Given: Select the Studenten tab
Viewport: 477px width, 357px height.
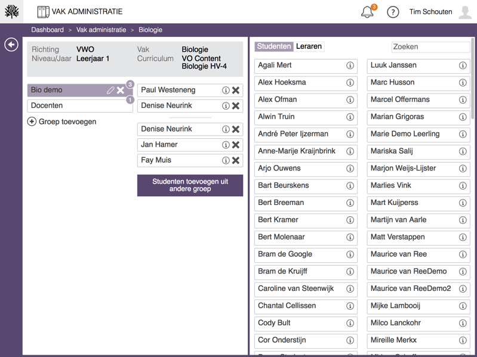Looking at the screenshot, I should tap(274, 46).
